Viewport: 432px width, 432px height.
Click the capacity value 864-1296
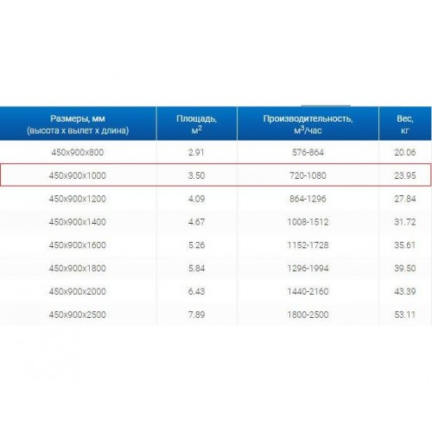(308, 199)
